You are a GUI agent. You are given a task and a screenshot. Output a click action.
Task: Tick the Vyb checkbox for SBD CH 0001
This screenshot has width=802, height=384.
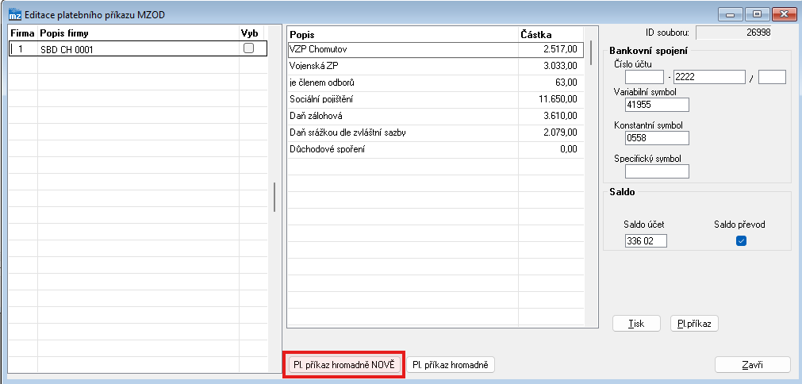pyautogui.click(x=248, y=48)
